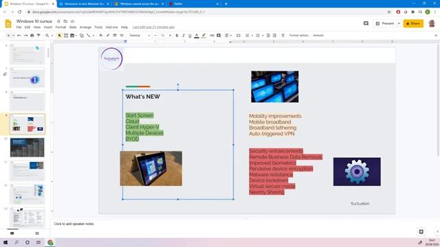Viewport: 440px width, 247px height.
Task: Add a new slide with plus button
Action: click(x=8, y=36)
